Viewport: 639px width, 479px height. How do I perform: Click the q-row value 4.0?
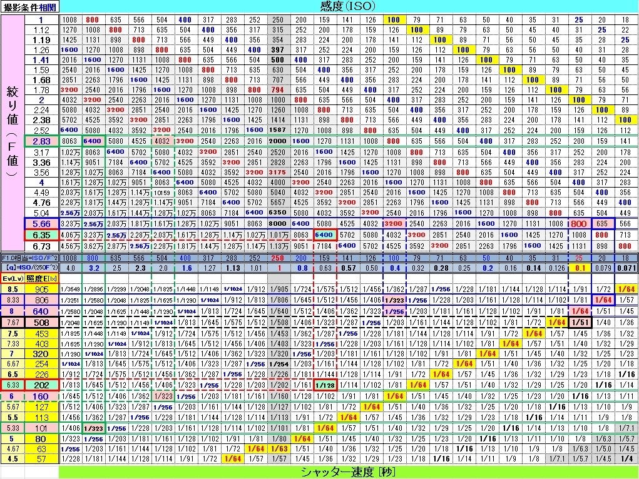[x=71, y=268]
